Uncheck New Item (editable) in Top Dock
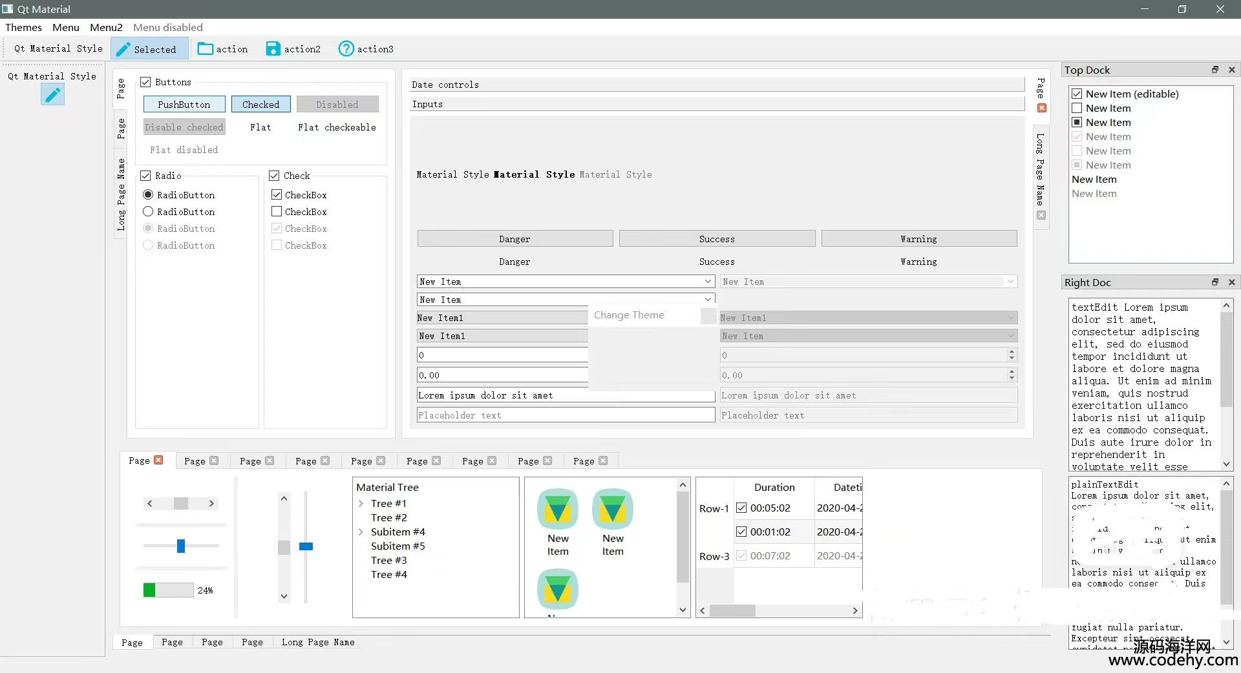This screenshot has height=673, width=1241. (x=1077, y=94)
